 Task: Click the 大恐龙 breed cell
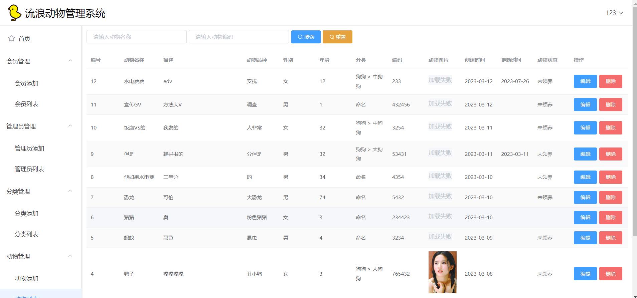tap(254, 197)
